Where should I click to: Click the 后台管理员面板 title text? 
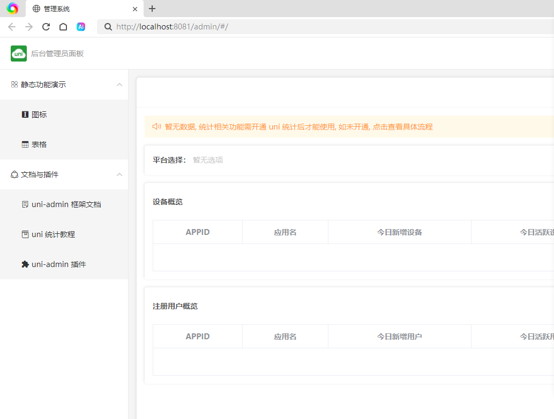57,54
